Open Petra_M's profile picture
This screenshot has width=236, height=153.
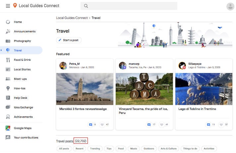click(63, 65)
